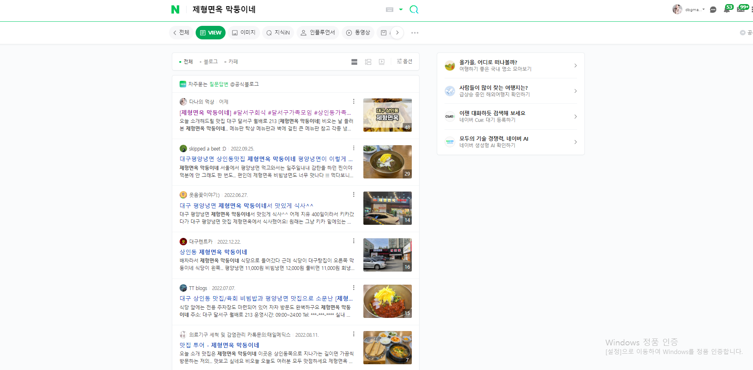
Task: Open post 대구평양냉면 상인동맛집 제형면옥 막둥이네
Action: pos(266,159)
